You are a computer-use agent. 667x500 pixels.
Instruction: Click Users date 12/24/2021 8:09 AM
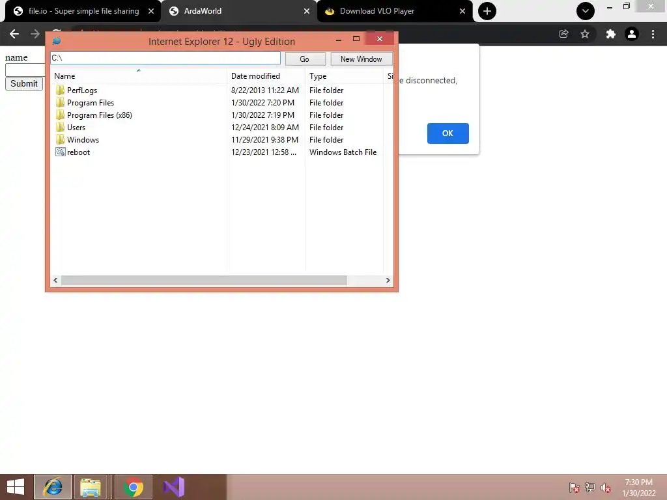[x=265, y=127]
